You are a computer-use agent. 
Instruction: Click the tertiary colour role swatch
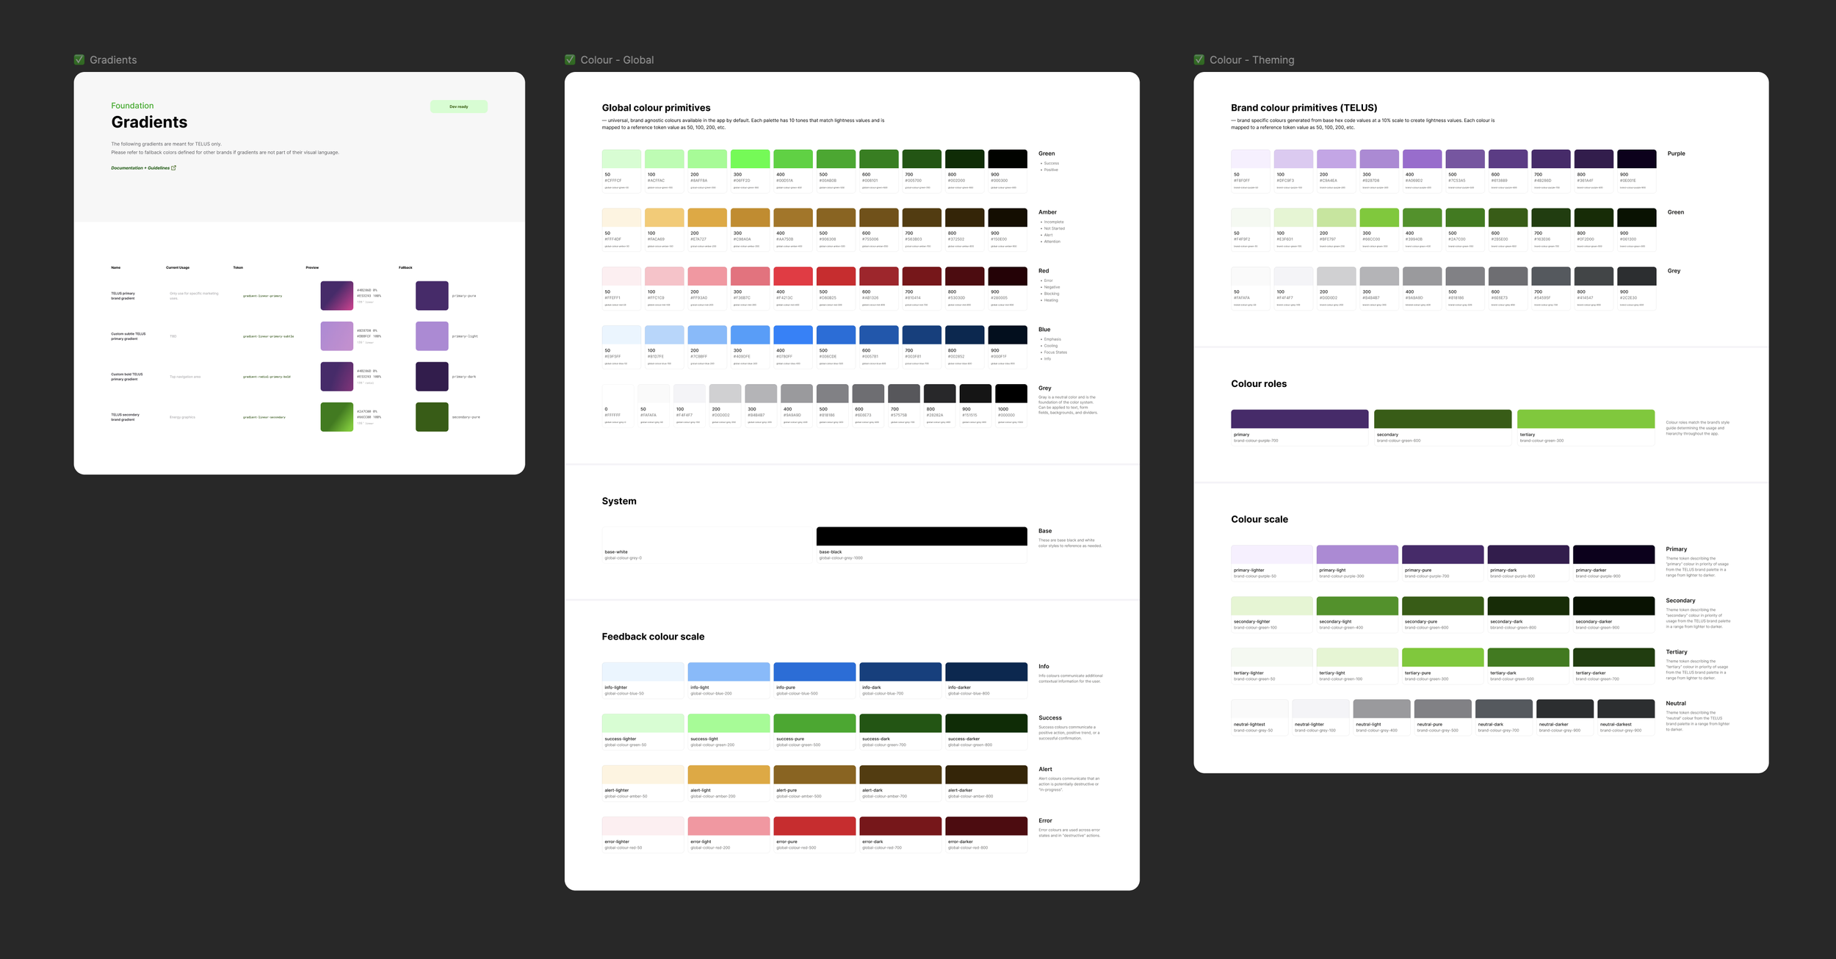[x=1585, y=419]
